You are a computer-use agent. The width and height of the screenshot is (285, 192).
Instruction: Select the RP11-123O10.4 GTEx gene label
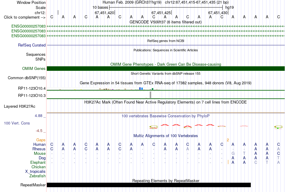pyautogui.click(x=31, y=88)
